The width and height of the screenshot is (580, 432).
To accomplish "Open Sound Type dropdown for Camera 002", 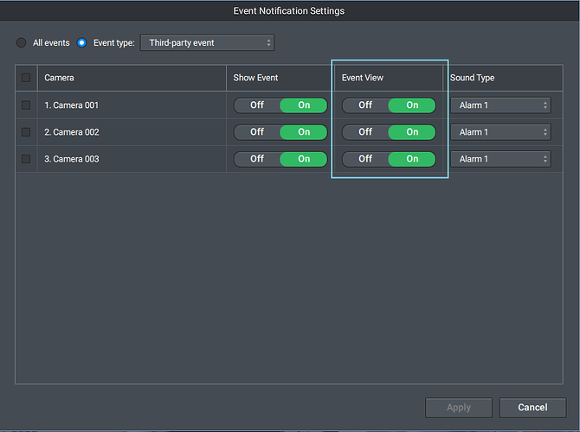I will point(499,132).
